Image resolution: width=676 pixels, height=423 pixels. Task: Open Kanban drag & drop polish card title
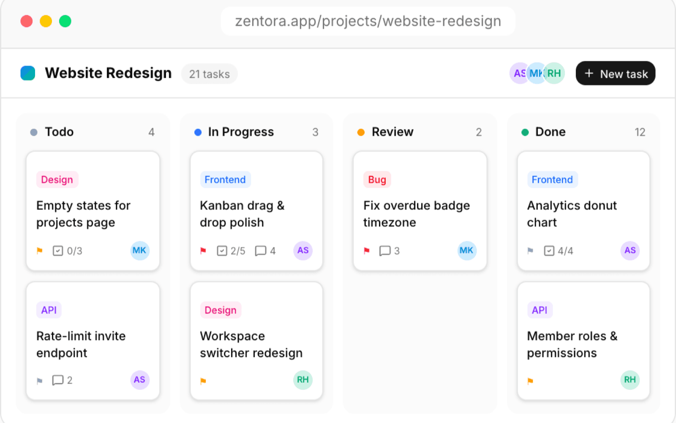click(x=242, y=214)
